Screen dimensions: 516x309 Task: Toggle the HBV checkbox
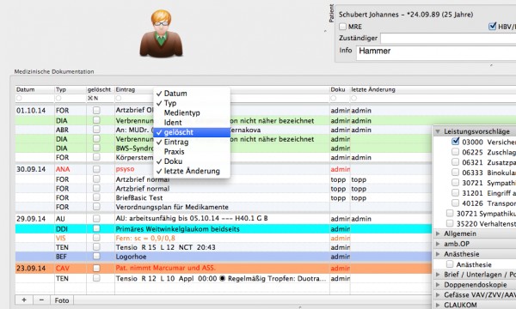[492, 27]
